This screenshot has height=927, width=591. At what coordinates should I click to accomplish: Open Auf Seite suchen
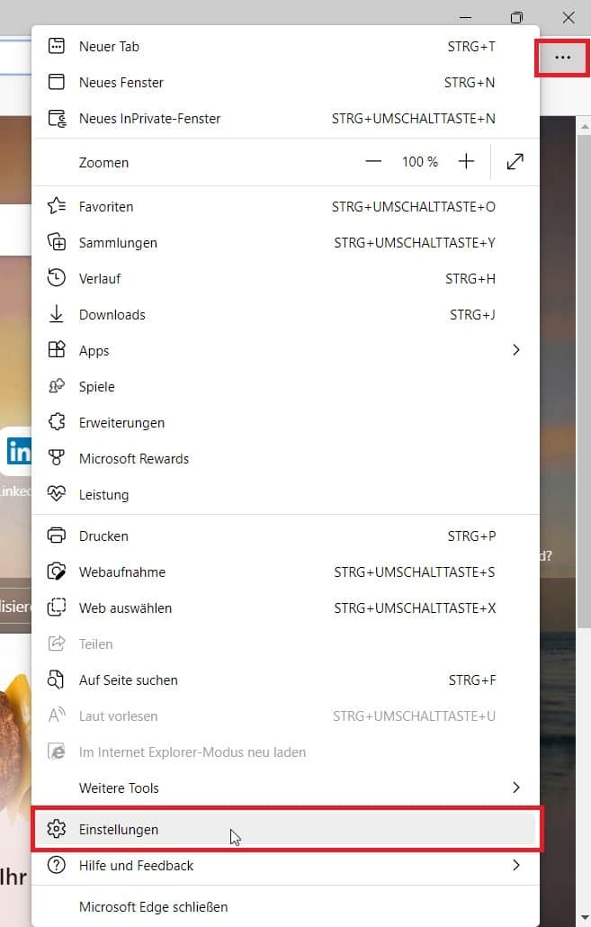click(x=128, y=679)
